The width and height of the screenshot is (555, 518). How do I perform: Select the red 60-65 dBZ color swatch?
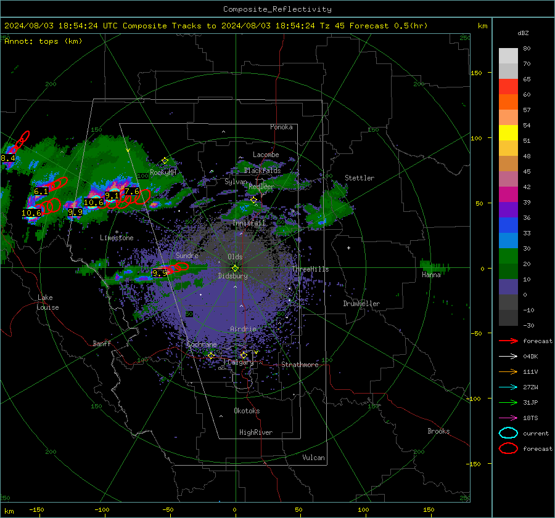tap(508, 87)
